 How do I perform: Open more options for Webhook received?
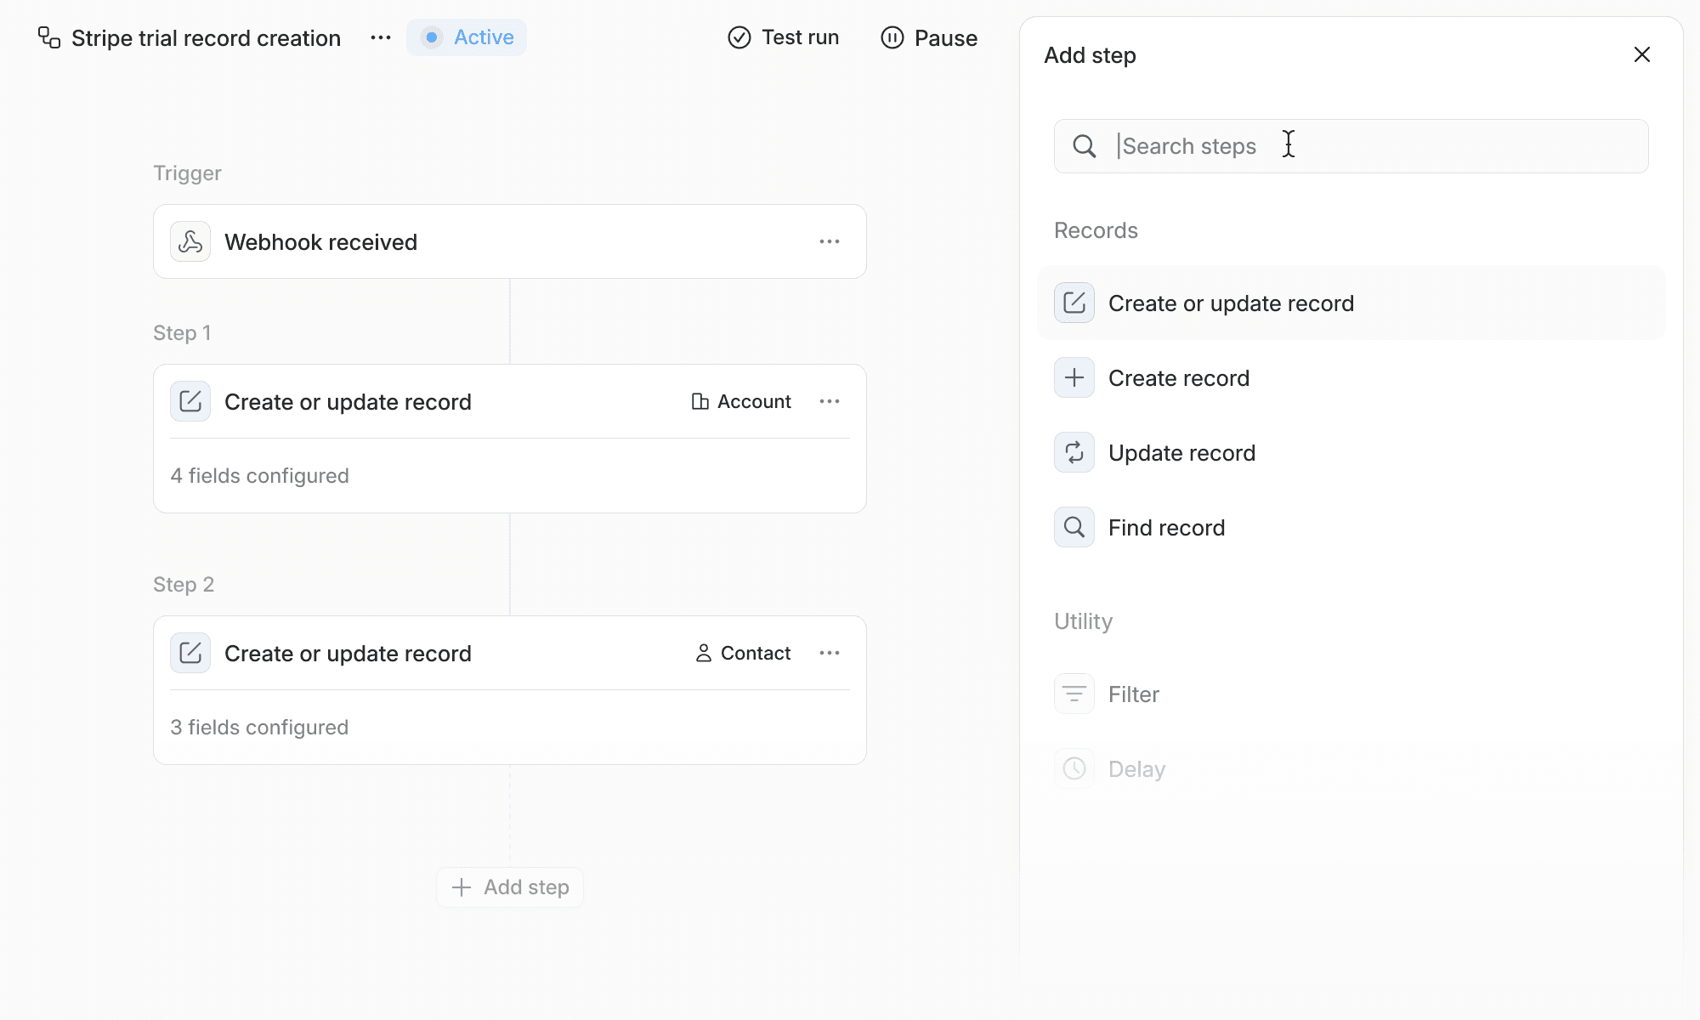click(x=830, y=242)
